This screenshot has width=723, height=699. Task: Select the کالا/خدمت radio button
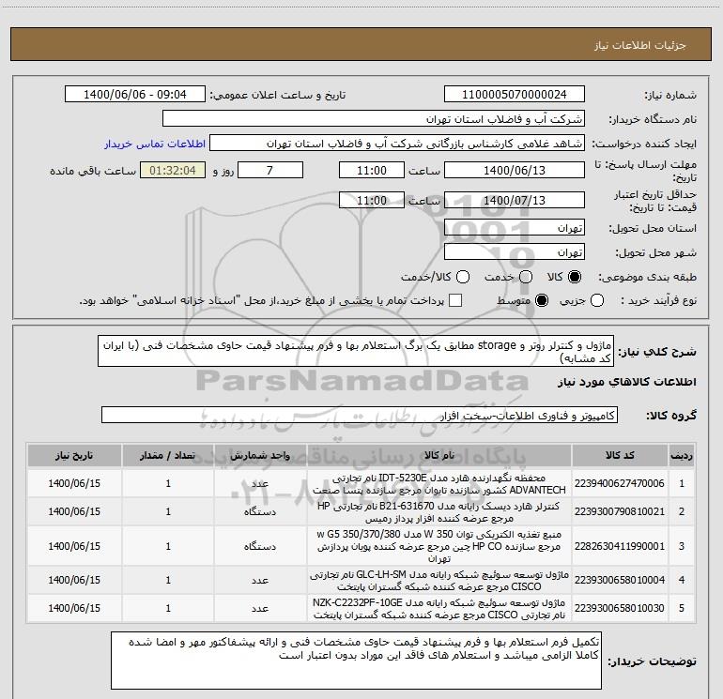click(463, 277)
